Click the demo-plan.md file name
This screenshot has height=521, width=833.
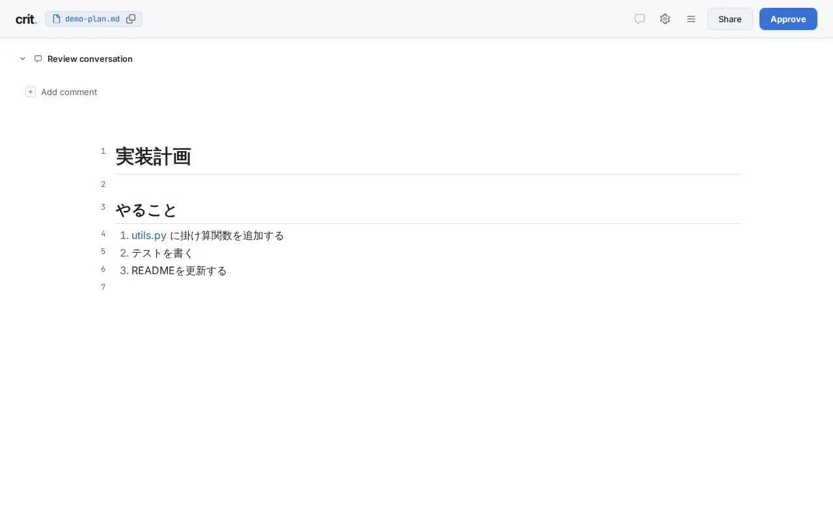92,19
